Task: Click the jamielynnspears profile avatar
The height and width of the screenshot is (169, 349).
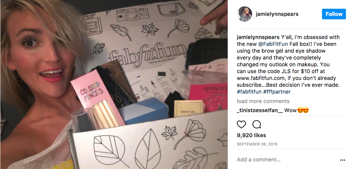Action: tap(244, 14)
